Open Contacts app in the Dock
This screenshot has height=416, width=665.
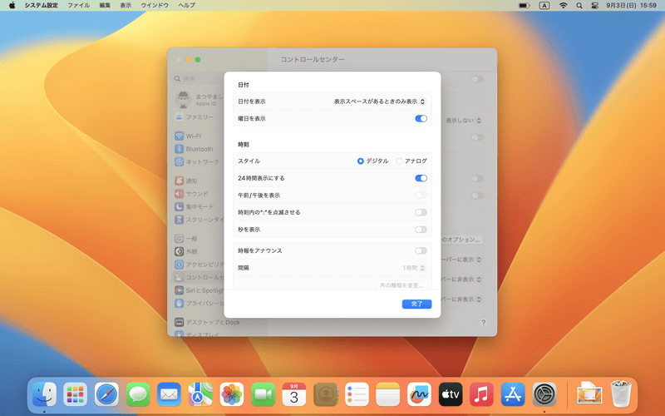(x=325, y=394)
